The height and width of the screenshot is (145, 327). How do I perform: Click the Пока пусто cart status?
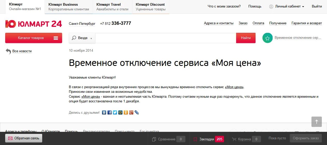click(277, 138)
